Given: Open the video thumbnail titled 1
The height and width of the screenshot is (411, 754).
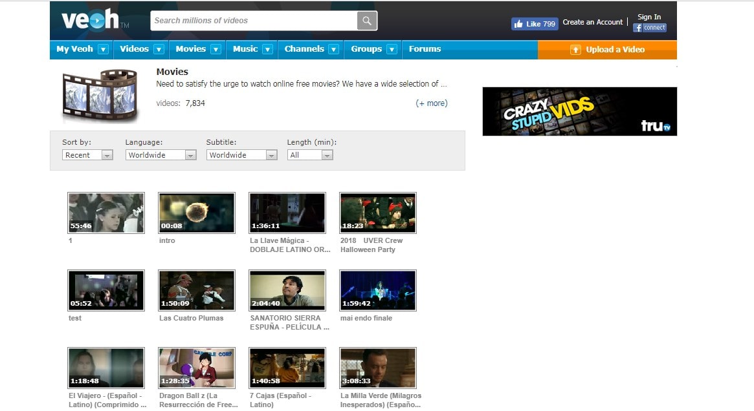Looking at the screenshot, I should pos(106,213).
